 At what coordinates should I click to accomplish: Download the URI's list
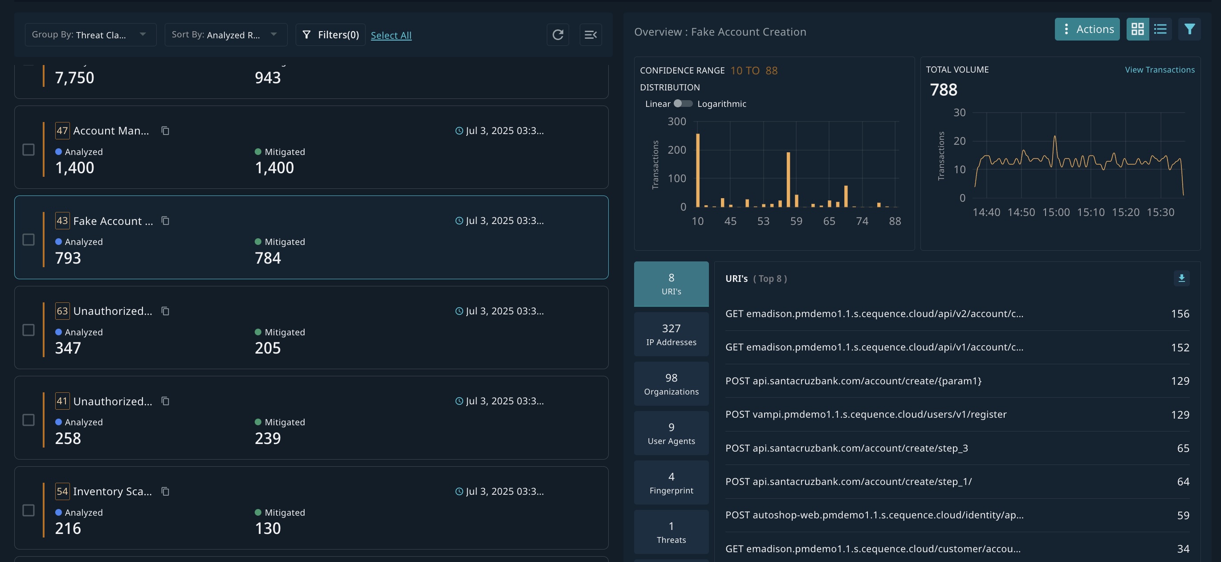pyautogui.click(x=1181, y=278)
